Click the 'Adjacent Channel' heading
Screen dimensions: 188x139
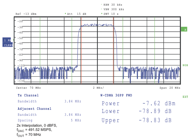point(35,109)
